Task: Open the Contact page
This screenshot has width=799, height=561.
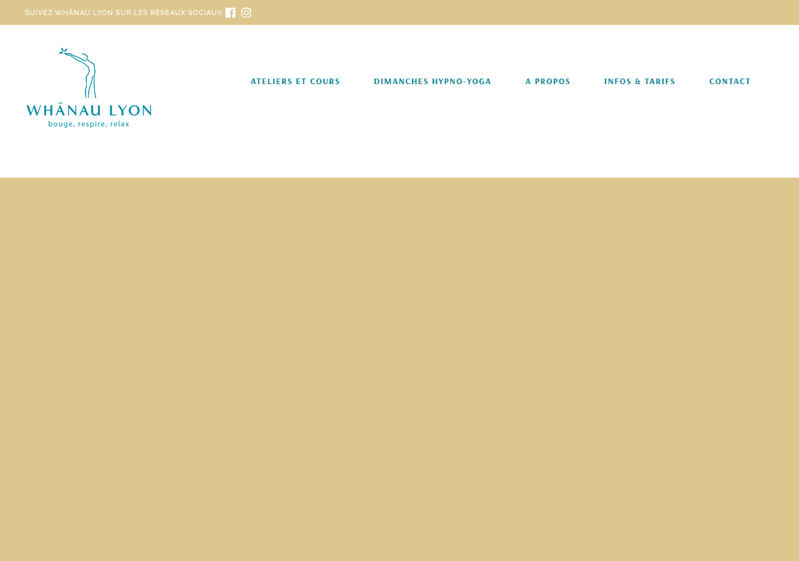Action: coord(730,82)
